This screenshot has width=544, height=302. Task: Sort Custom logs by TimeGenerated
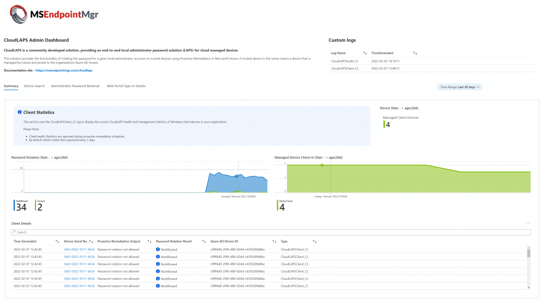[415, 53]
